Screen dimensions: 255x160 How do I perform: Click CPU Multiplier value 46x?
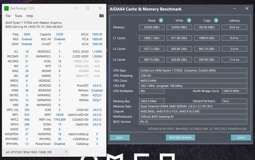tap(152, 91)
